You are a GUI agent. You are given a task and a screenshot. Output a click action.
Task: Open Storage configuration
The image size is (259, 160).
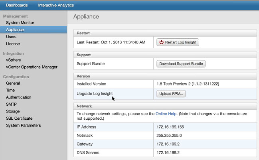pos(13,111)
